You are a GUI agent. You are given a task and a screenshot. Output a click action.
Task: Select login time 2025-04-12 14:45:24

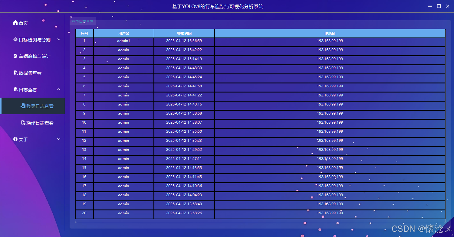point(184,77)
